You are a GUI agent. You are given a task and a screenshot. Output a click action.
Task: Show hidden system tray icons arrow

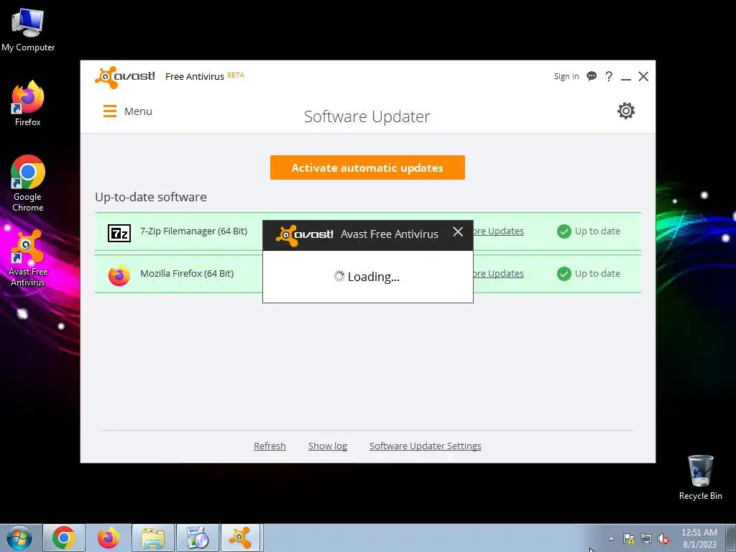(x=611, y=538)
